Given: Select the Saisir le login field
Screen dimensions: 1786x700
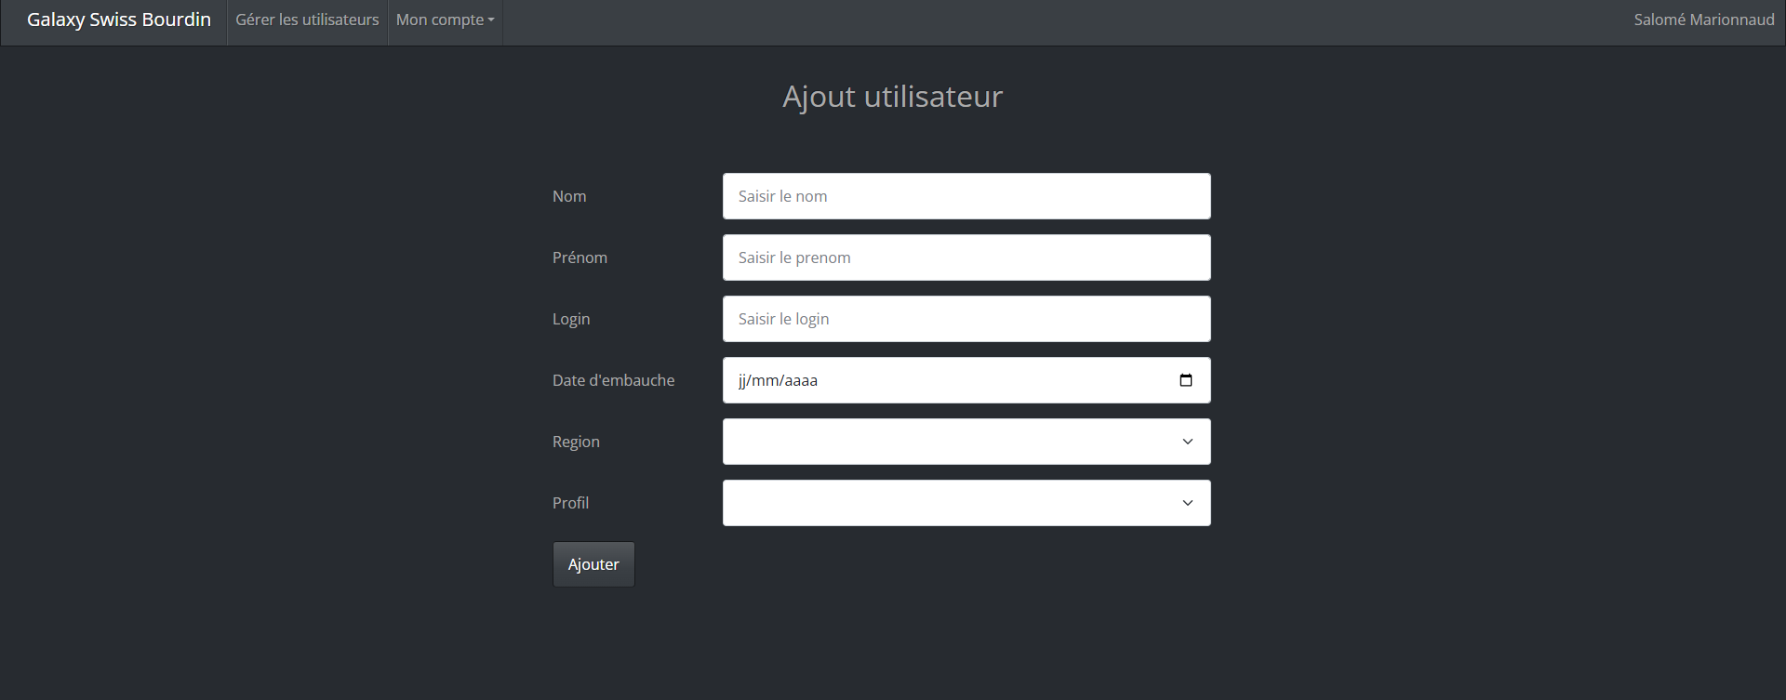Looking at the screenshot, I should coord(966,319).
